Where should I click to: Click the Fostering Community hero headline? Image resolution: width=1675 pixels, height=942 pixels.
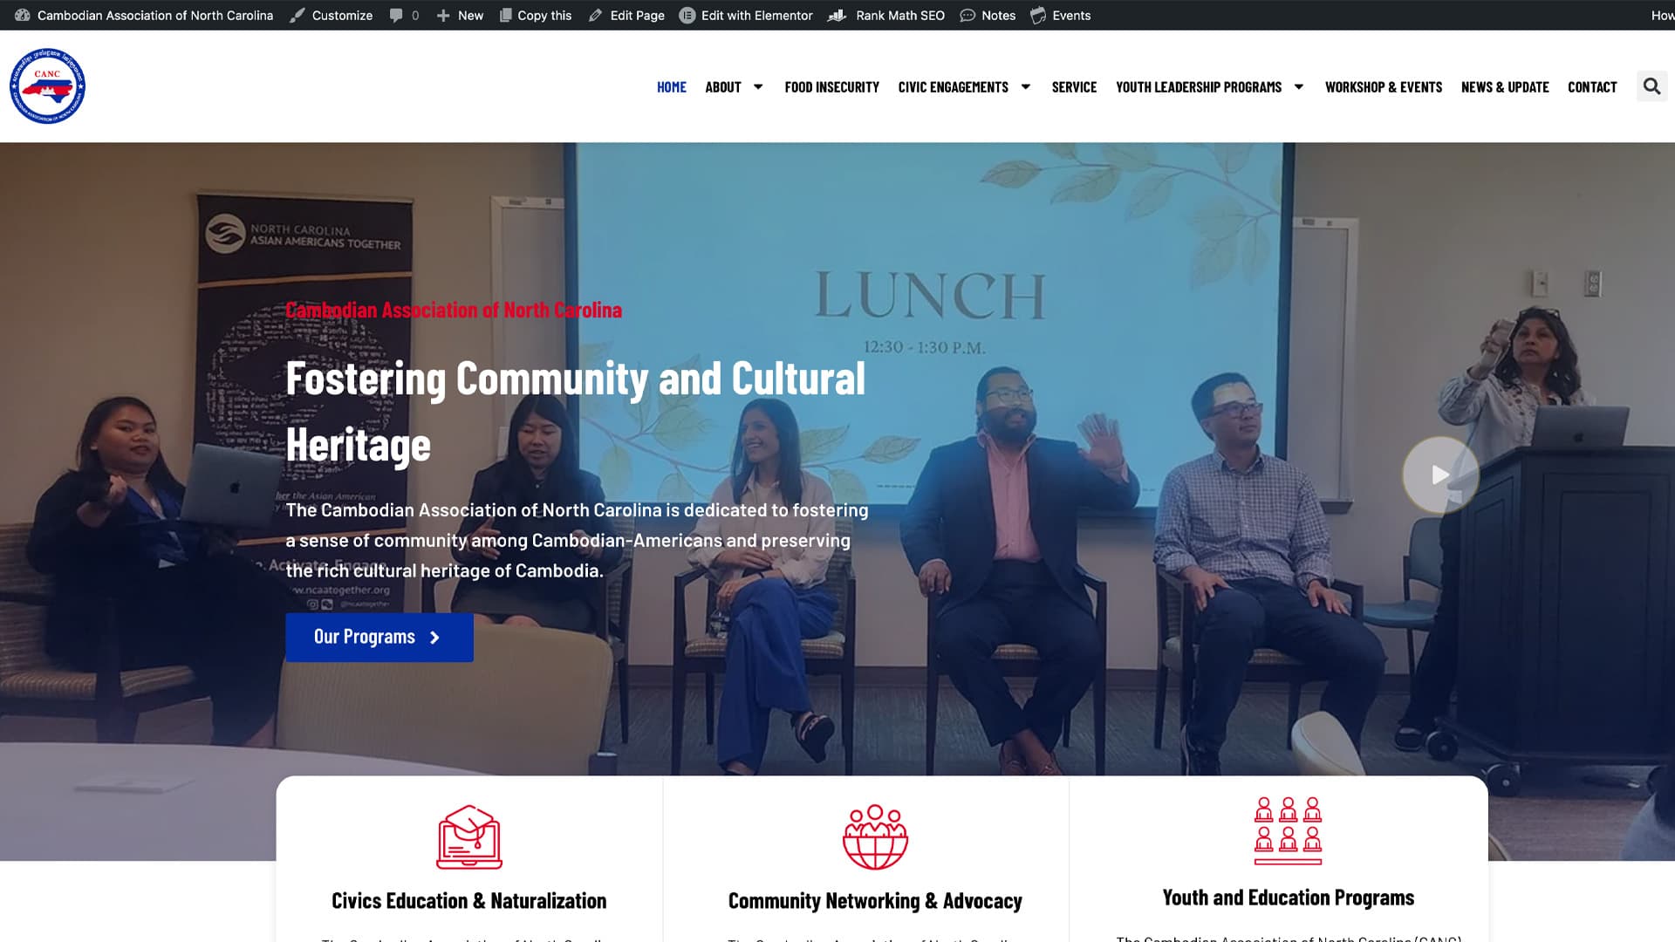click(576, 411)
